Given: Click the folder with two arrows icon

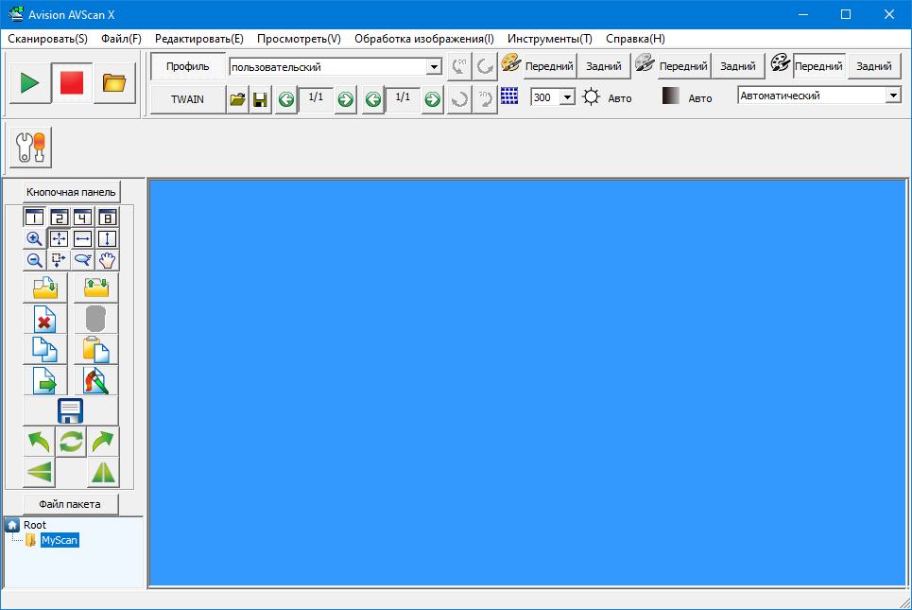Looking at the screenshot, I should 96,288.
